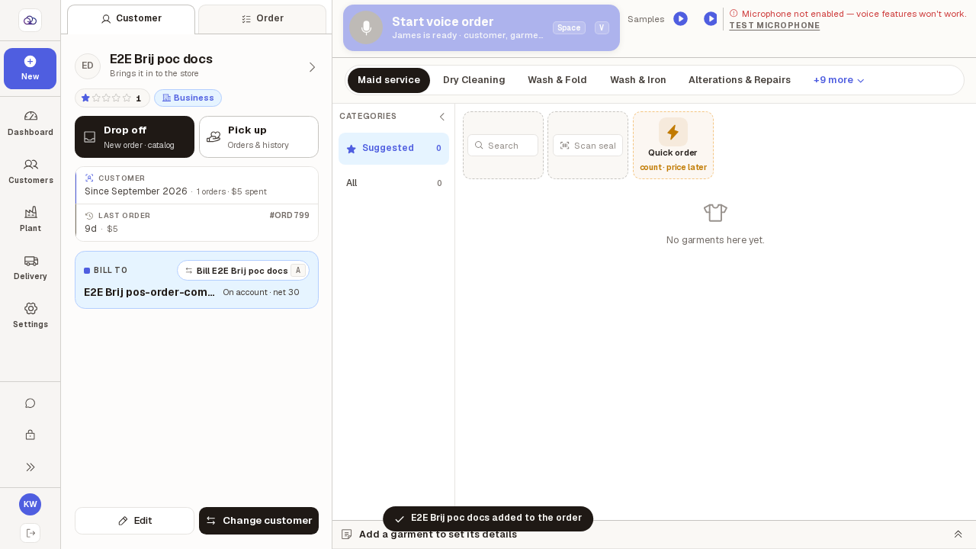The height and width of the screenshot is (549, 976).
Task: Select the Wash & Fold tab
Action: (557, 80)
